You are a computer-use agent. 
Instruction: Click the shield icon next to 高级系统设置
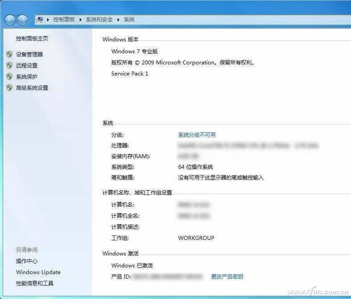click(x=9, y=88)
